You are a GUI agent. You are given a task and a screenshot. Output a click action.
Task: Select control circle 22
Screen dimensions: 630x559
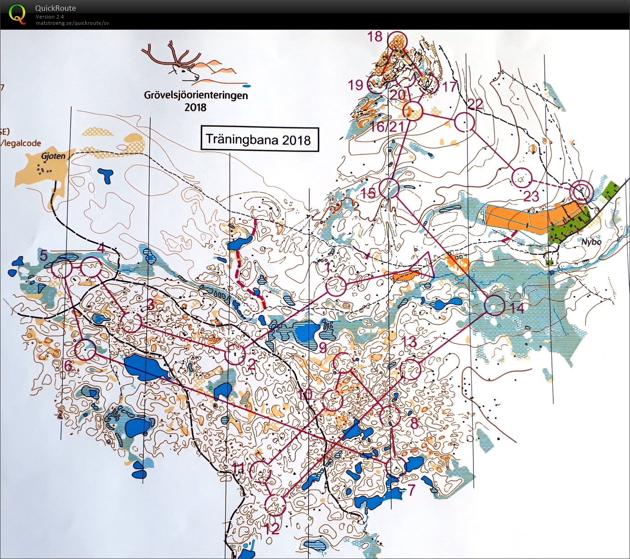[464, 122]
